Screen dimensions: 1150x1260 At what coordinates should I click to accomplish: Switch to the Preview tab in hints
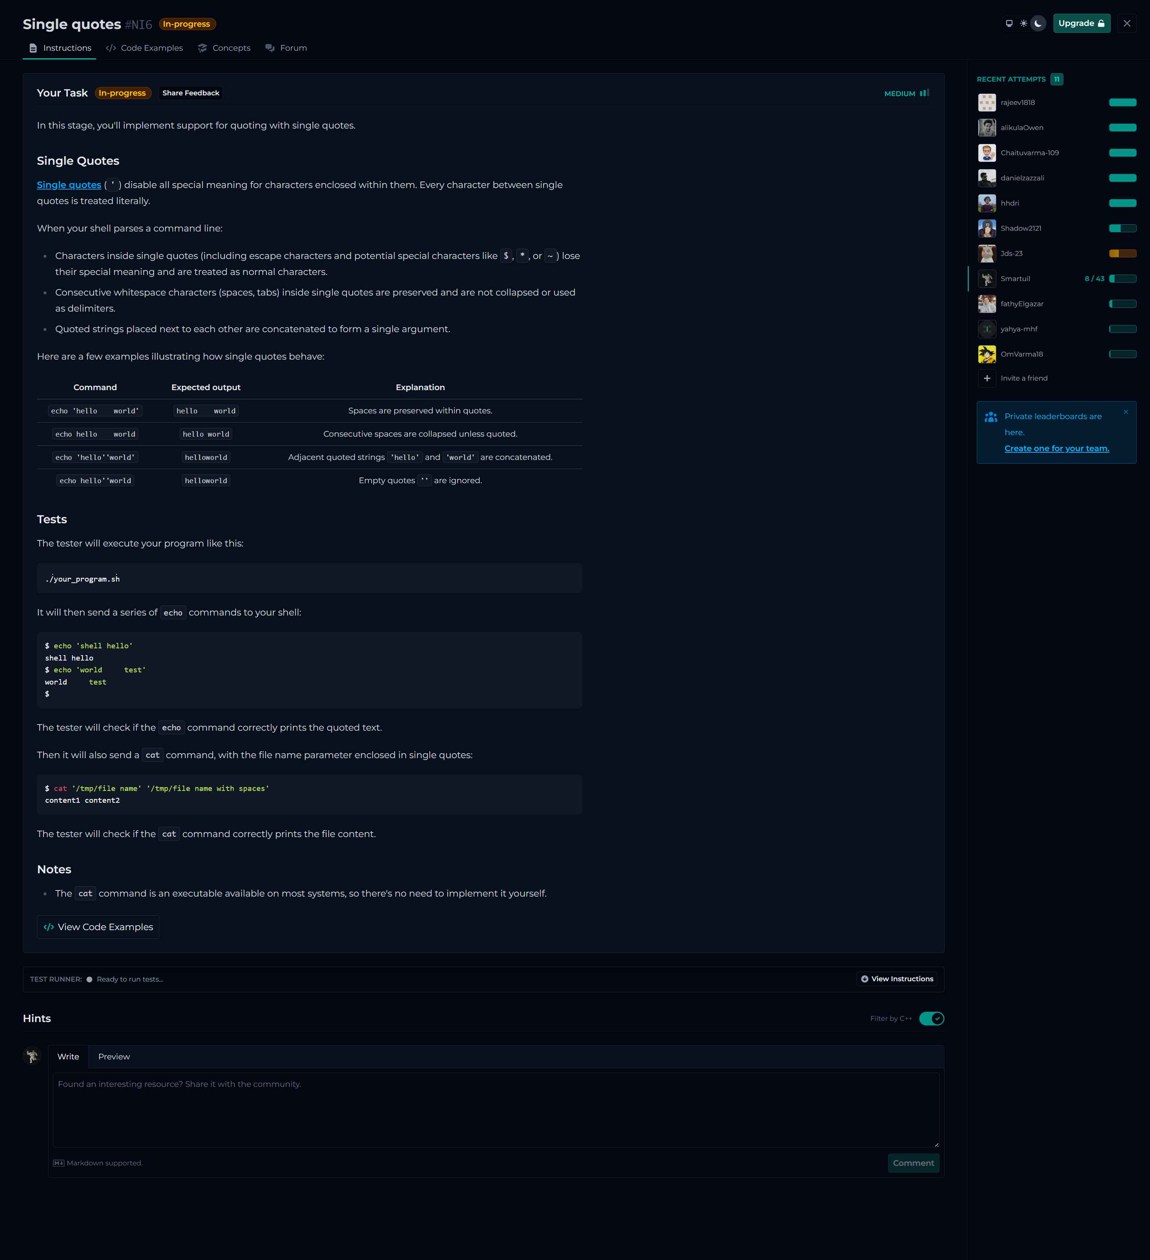pos(114,1057)
